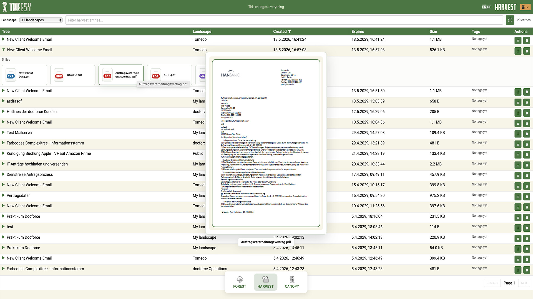Sort by Size column header

pyautogui.click(x=433, y=32)
